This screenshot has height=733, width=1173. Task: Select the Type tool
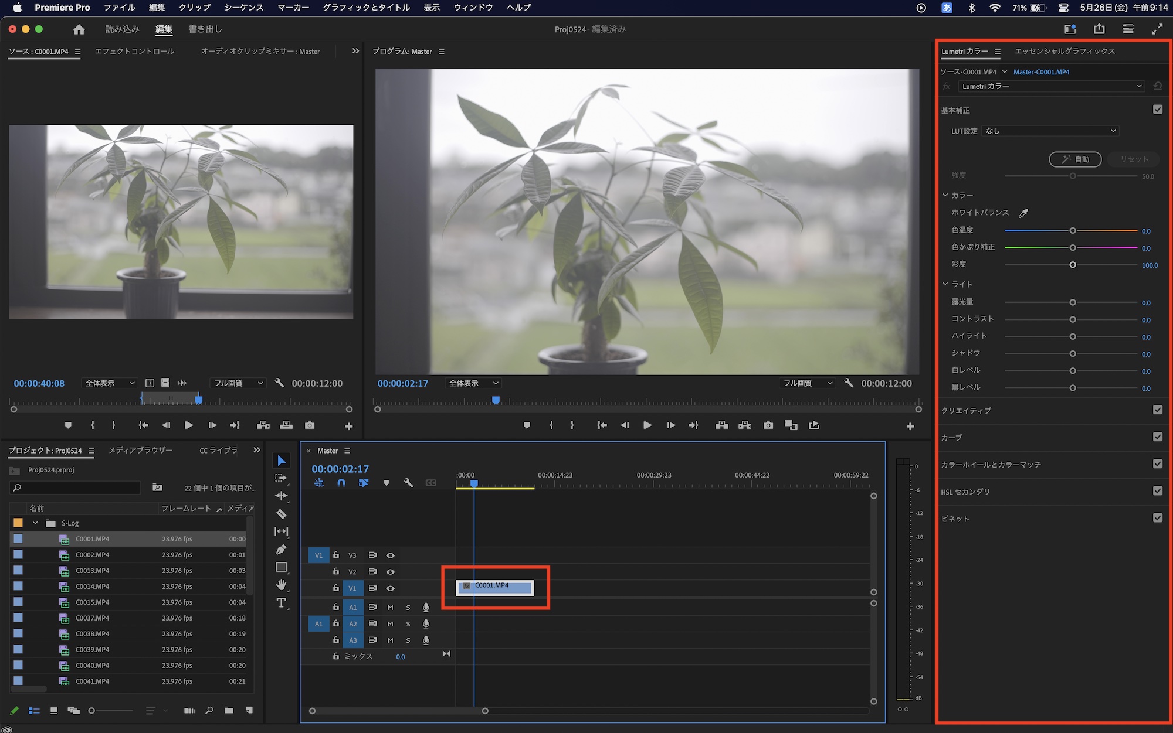pyautogui.click(x=282, y=603)
